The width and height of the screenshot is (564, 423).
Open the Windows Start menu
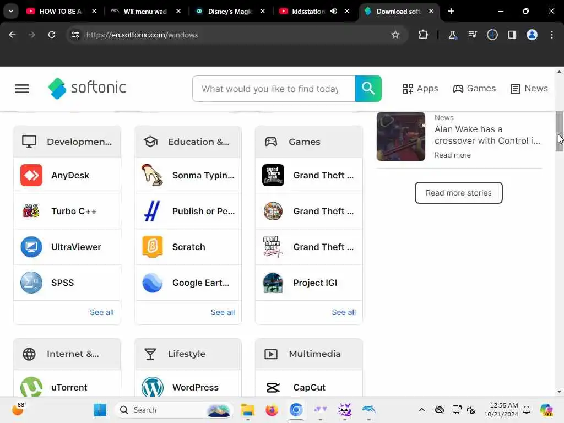coord(100,410)
